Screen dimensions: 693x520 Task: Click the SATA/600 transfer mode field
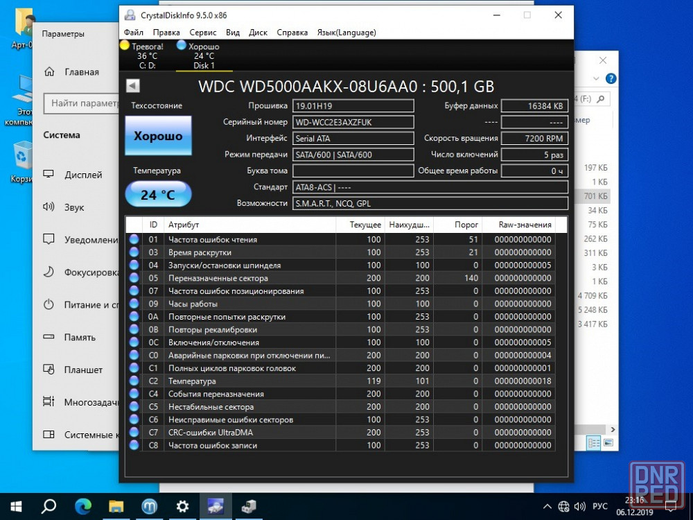[x=353, y=155]
